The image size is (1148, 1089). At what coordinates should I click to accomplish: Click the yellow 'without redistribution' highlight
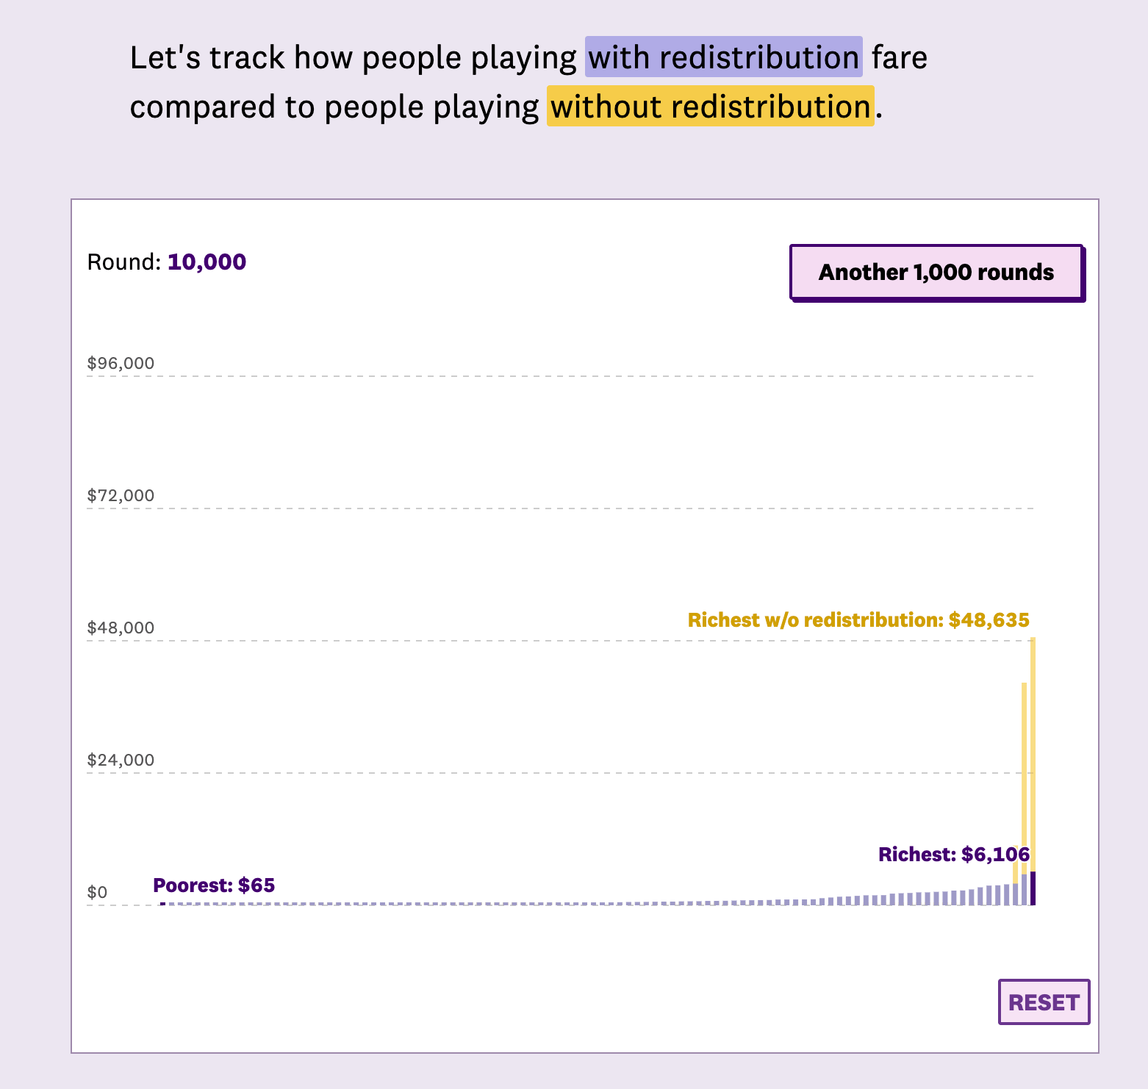(710, 107)
